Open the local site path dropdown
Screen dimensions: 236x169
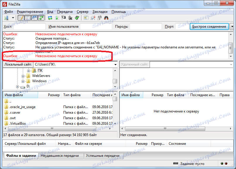coord(115,65)
